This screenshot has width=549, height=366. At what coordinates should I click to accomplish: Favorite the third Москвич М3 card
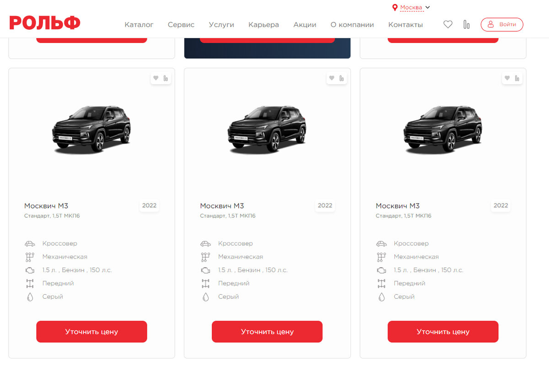pyautogui.click(x=507, y=78)
